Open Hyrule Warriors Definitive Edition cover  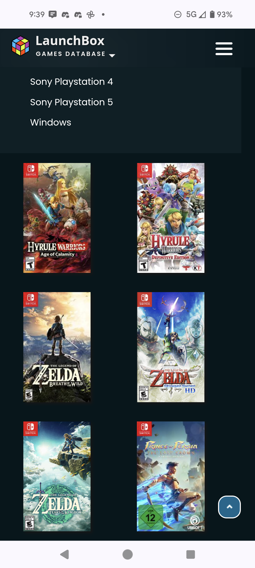171,218
